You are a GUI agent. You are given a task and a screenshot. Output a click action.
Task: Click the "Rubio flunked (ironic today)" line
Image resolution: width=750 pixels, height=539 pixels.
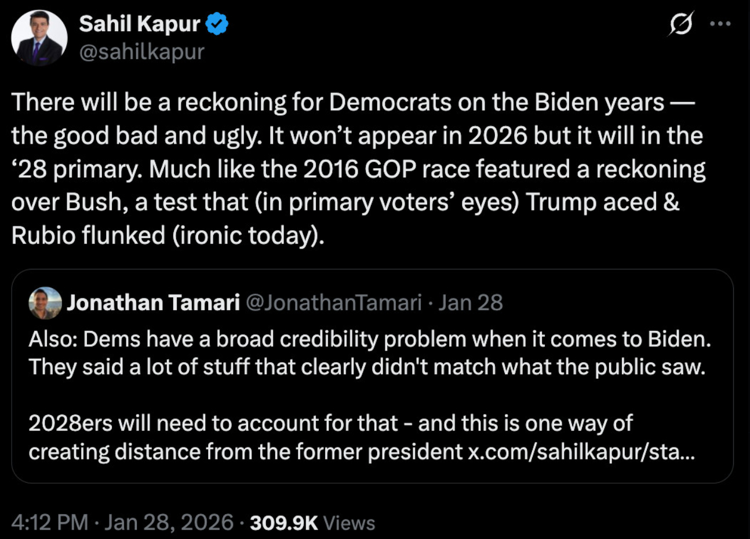click(168, 236)
